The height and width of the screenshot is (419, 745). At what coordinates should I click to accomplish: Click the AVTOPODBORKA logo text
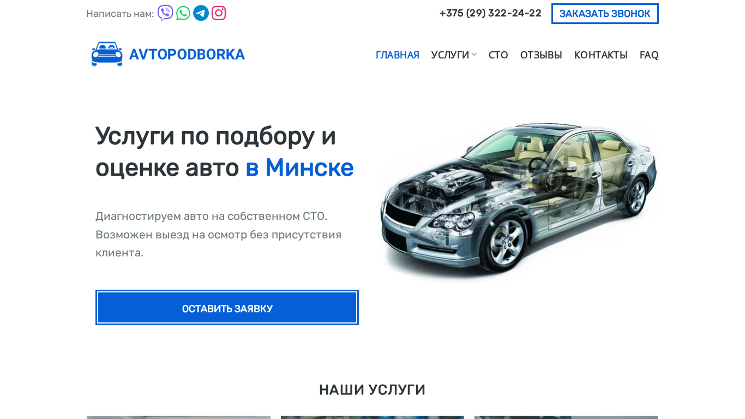pos(187,55)
